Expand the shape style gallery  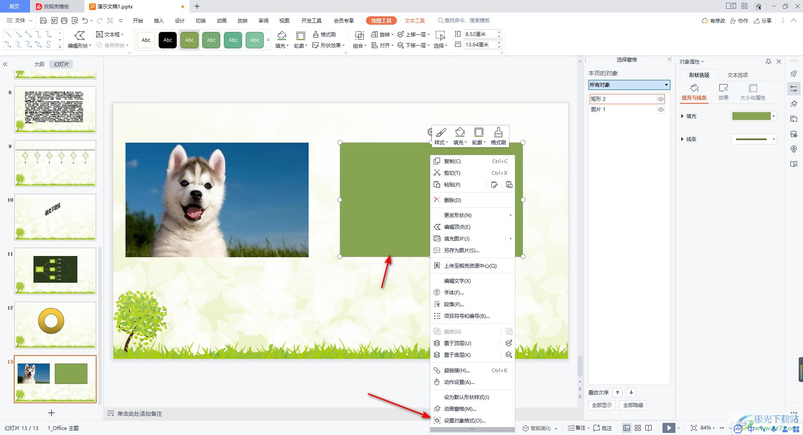(268, 40)
